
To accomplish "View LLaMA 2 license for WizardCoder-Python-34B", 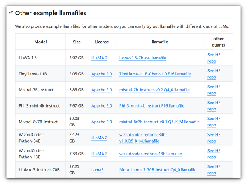I will point(99,138).
